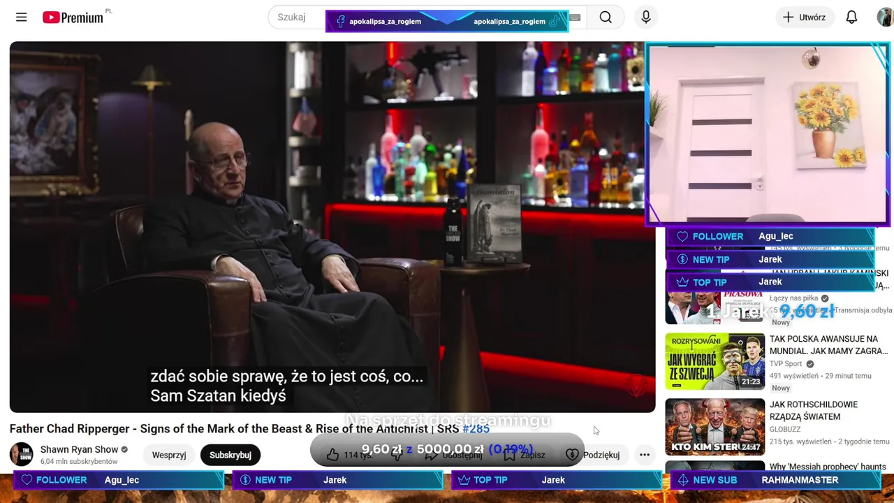Viewport: 894px width, 503px height.
Task: Open more actions three-dot menu
Action: [645, 455]
